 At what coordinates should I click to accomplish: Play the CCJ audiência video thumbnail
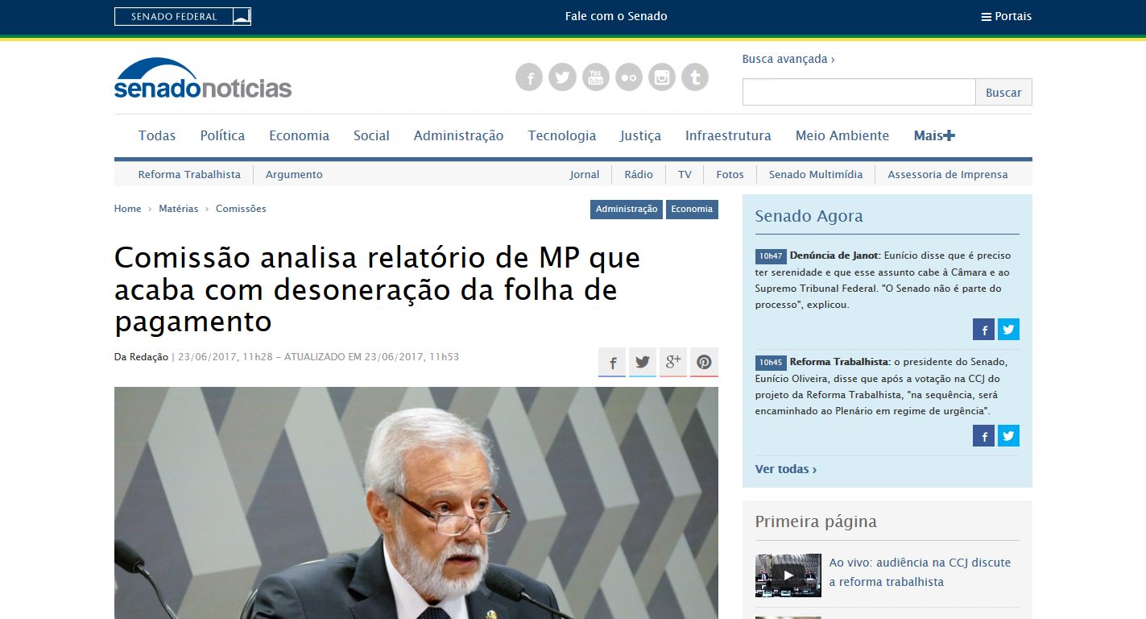point(788,575)
